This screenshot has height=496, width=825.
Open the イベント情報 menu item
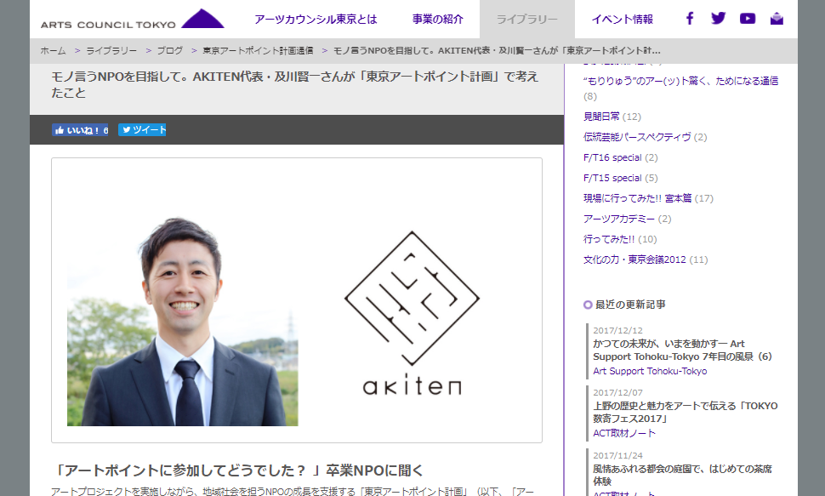(623, 20)
